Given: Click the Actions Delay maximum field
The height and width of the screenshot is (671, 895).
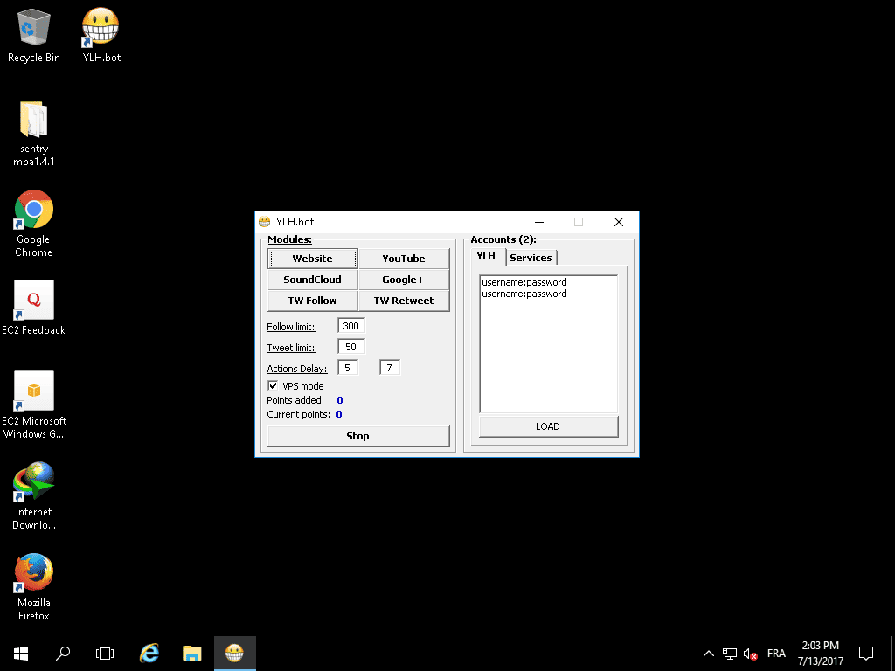Looking at the screenshot, I should click(390, 368).
